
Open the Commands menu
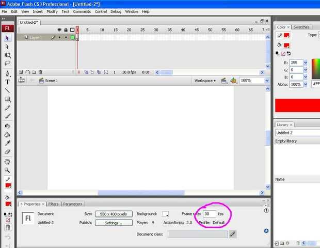(x=82, y=11)
